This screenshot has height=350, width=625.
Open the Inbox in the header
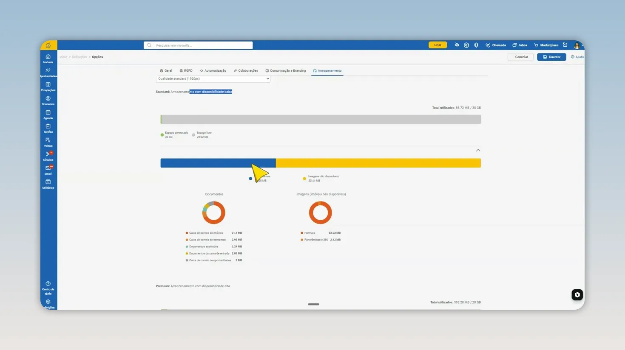[520, 45]
